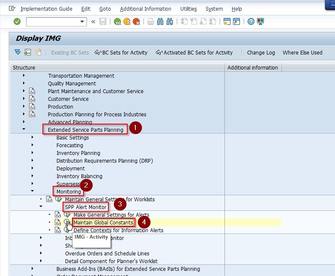Viewport: 335px width, 276px height.
Task: Click the orange Exit icon
Action: coord(127,21)
